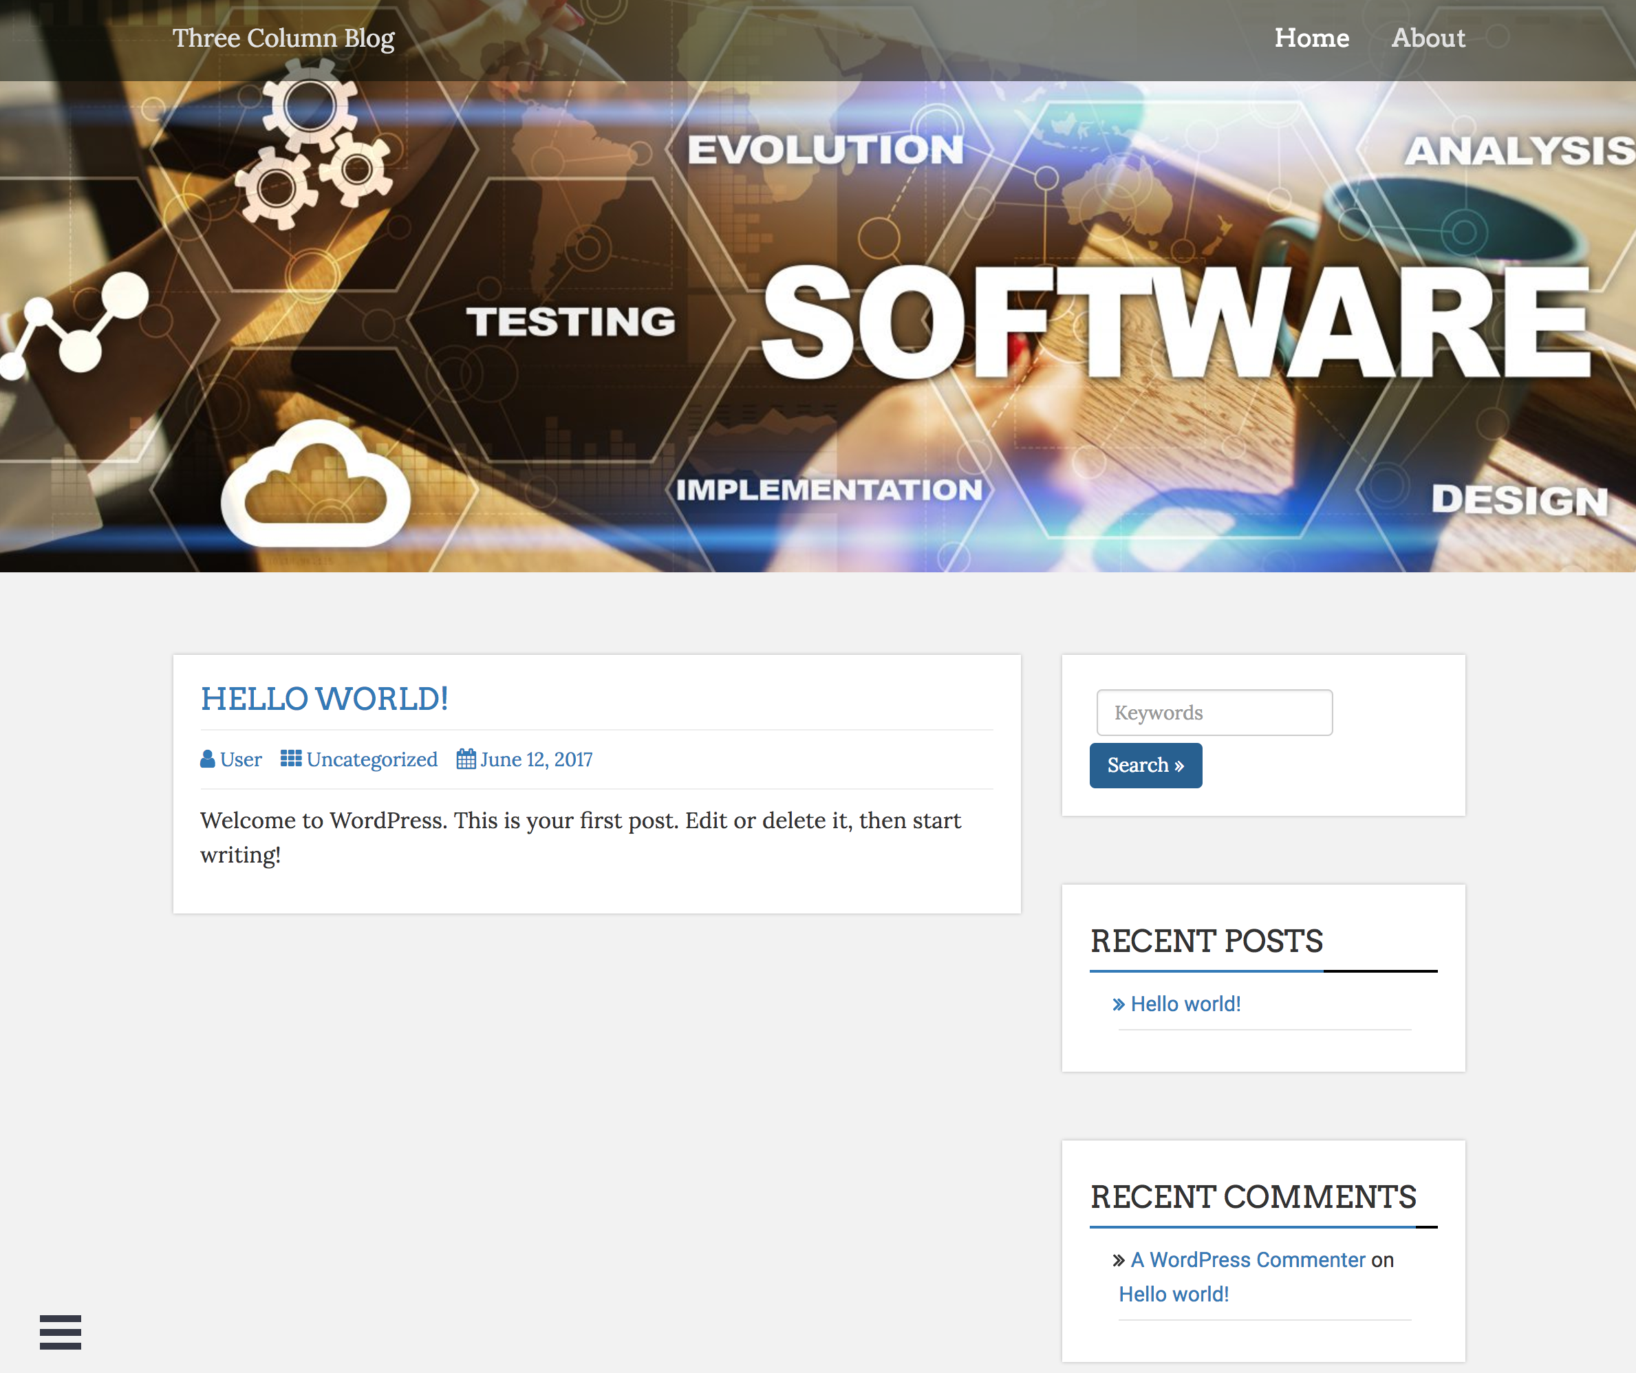Image resolution: width=1636 pixels, height=1373 pixels.
Task: Open the hamburger menu icon
Action: click(x=60, y=1332)
